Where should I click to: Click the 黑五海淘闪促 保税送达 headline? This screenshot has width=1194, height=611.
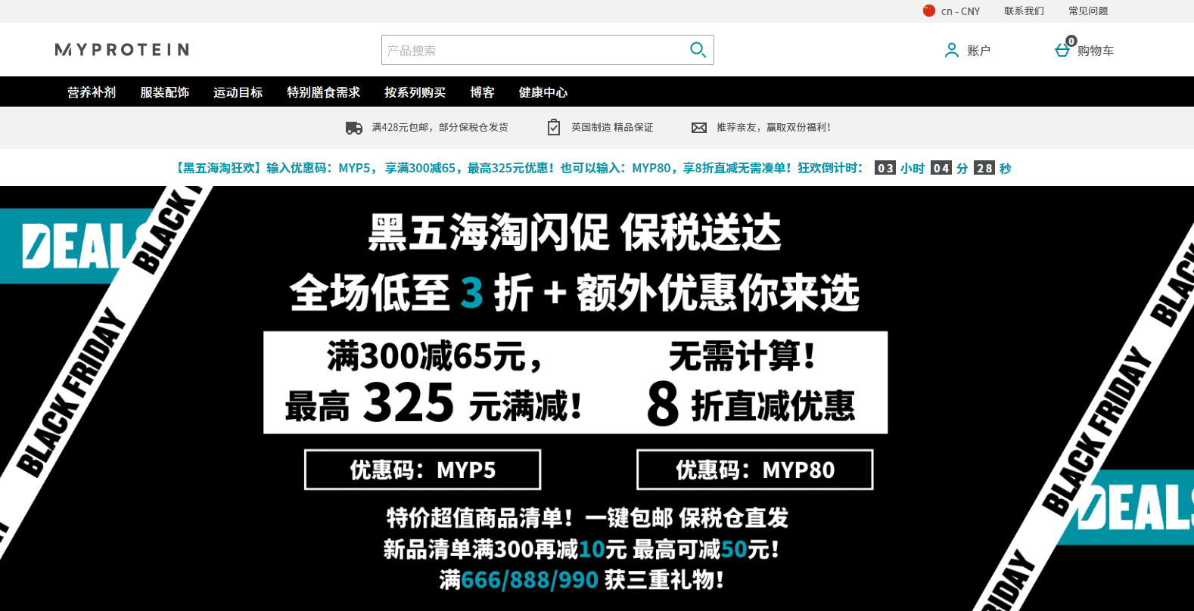[x=574, y=232]
